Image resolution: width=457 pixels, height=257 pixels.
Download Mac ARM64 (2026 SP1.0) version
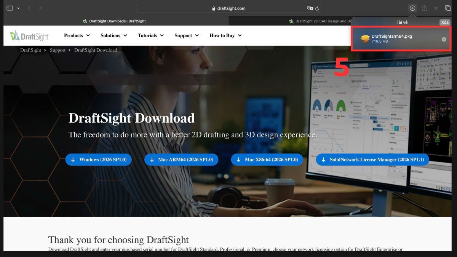click(x=181, y=160)
